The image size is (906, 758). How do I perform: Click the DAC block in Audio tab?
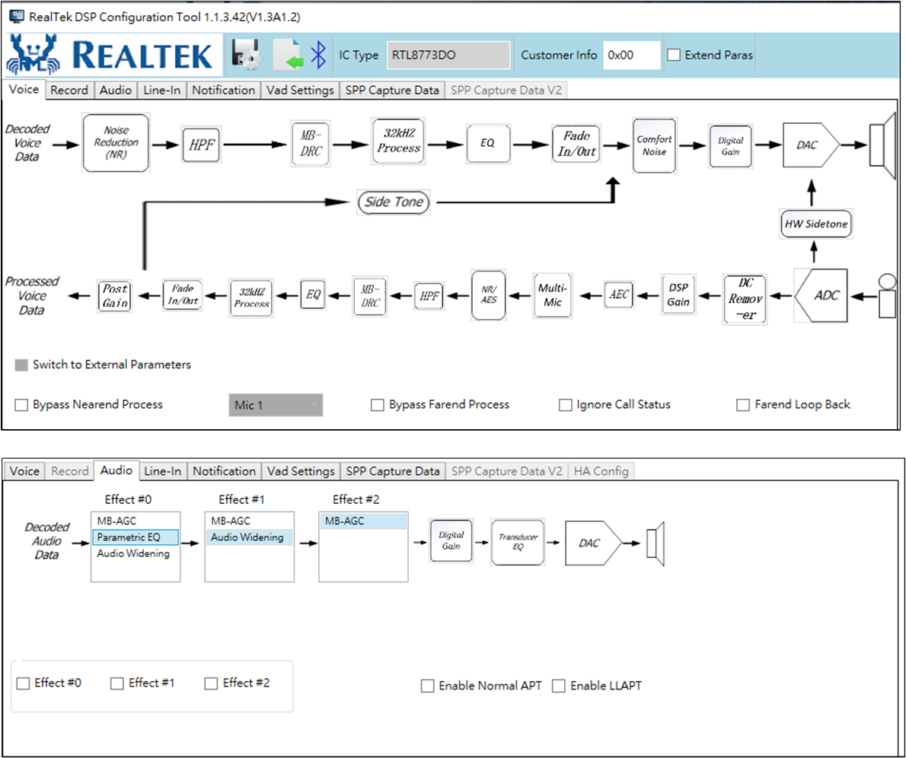click(593, 543)
